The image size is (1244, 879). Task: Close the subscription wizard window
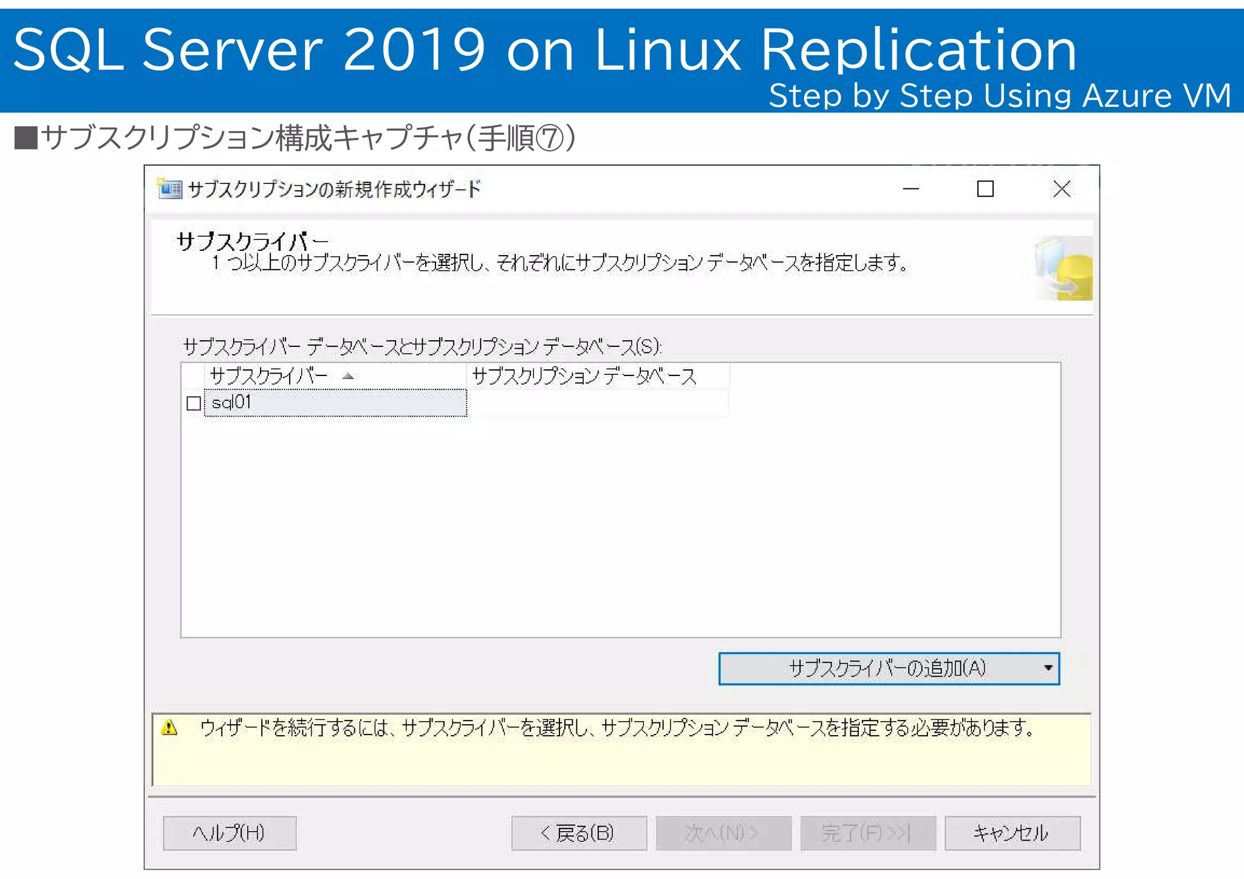[1062, 189]
